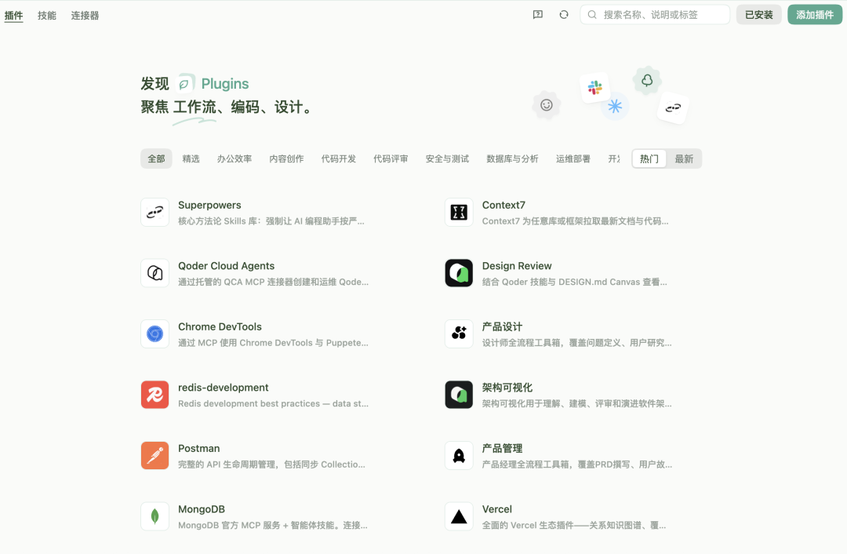Click the 架构可视化 plugin icon
This screenshot has height=554, width=847.
click(x=459, y=395)
